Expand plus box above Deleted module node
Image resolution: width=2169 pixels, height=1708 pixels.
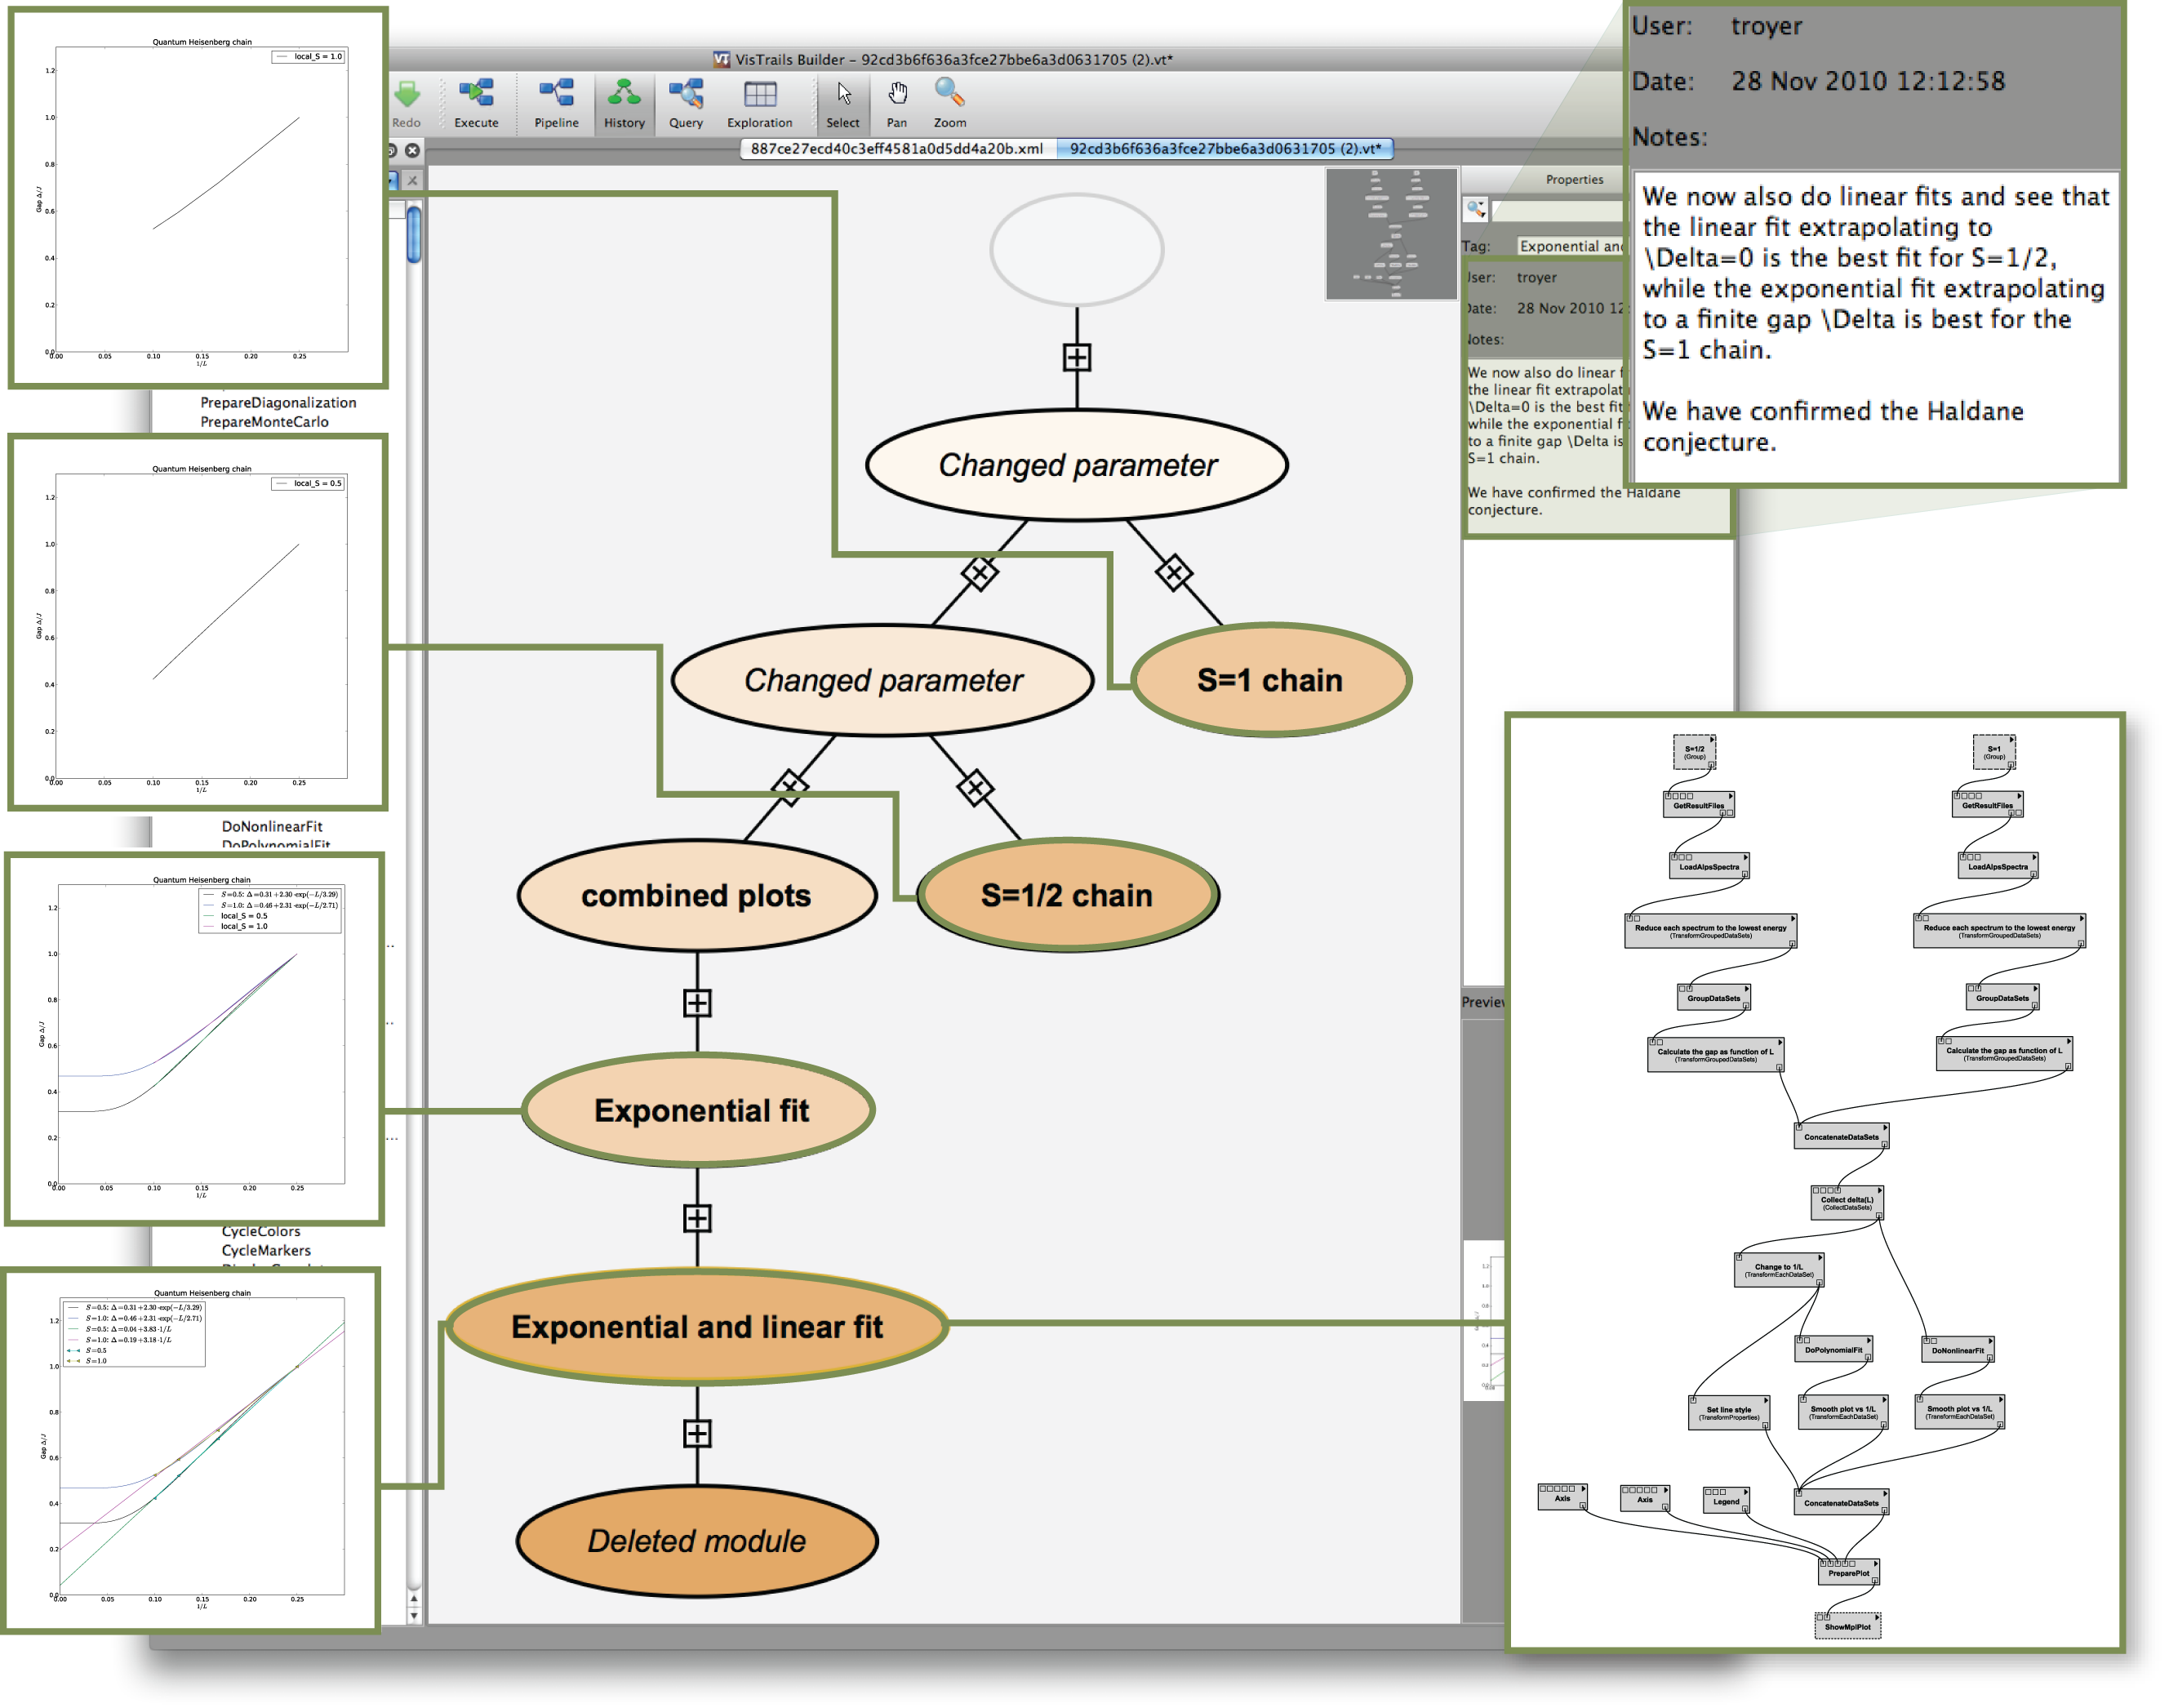click(x=697, y=1433)
